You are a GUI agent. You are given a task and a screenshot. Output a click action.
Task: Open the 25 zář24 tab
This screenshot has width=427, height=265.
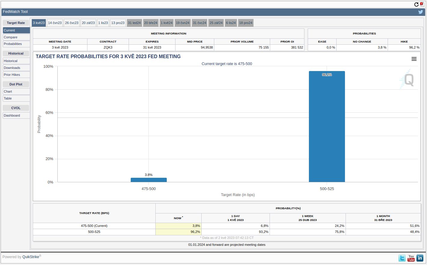coord(216,23)
